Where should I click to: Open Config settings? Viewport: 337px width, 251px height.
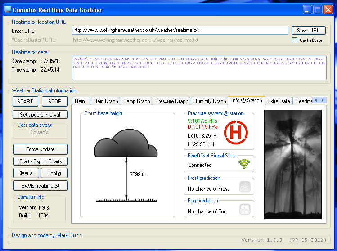pos(54,173)
